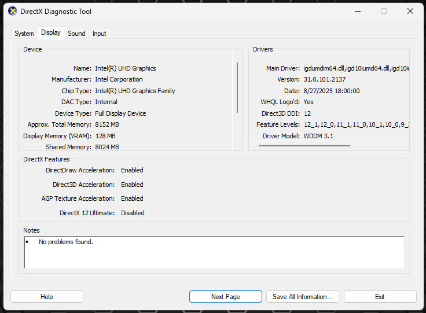Click inside the Notes text box
This screenshot has width=426, height=313.
click(x=214, y=252)
